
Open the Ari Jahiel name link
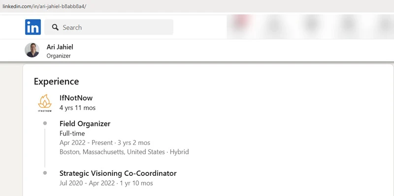[60, 47]
